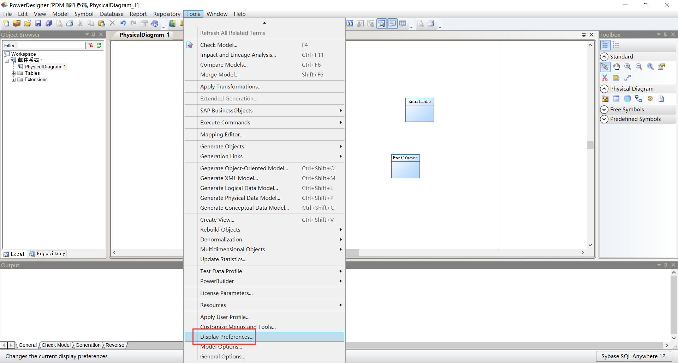Toggle the Output window toolbar button

[392, 24]
